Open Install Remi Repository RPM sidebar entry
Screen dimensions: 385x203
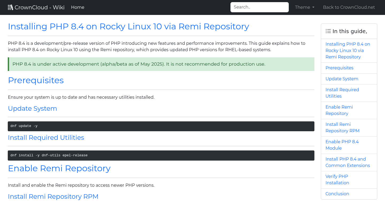[x=342, y=128]
